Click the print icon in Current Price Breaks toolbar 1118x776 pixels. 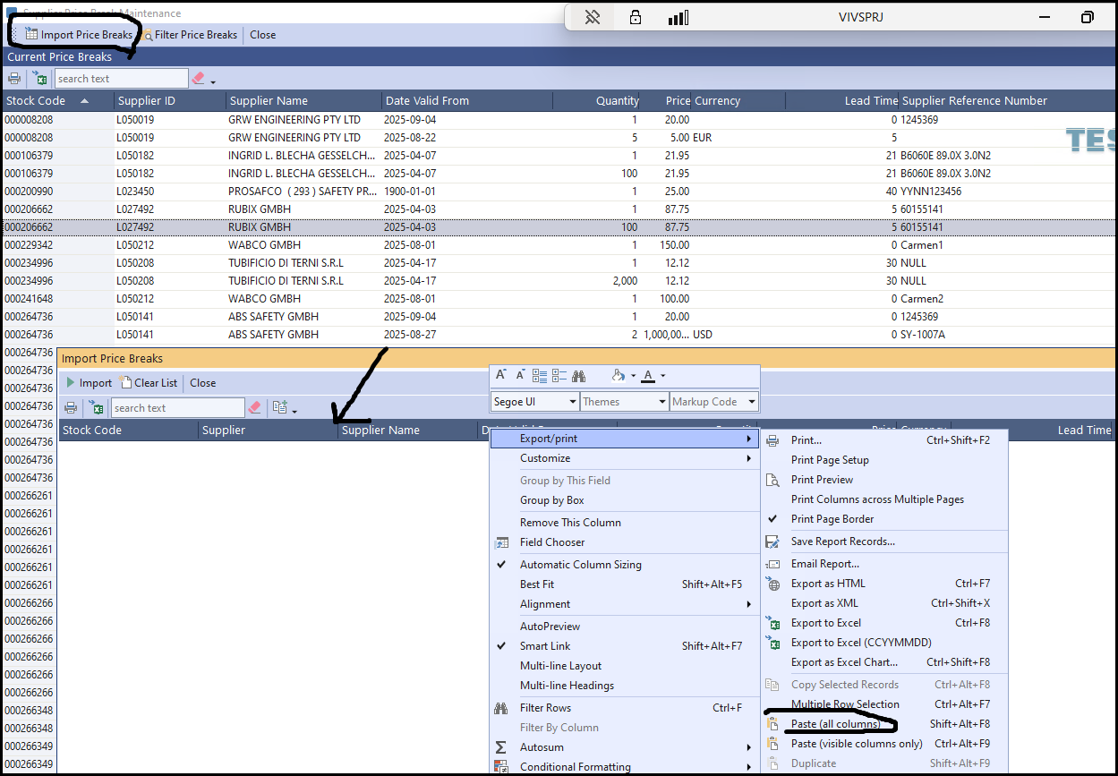[x=14, y=79]
